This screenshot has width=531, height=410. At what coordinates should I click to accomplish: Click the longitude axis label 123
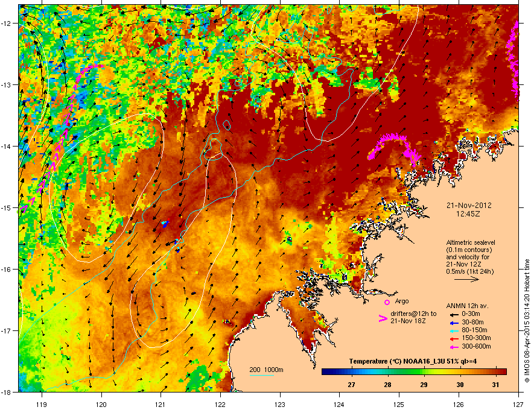[280, 404]
